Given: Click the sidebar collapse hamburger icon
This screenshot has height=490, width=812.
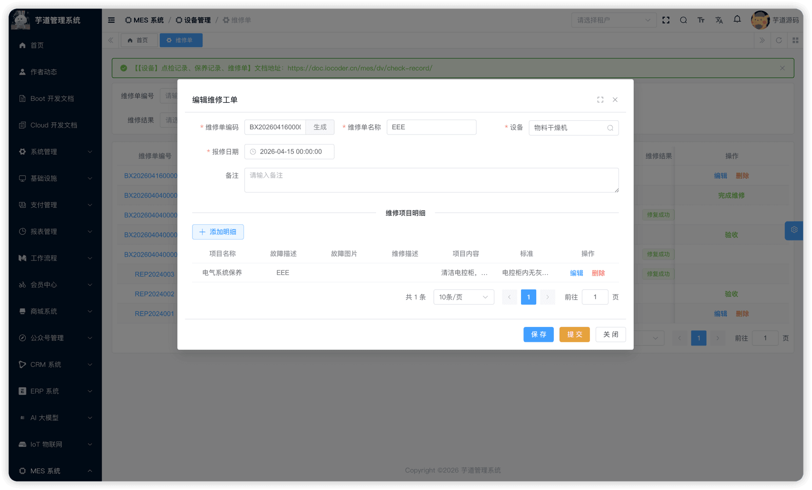Looking at the screenshot, I should pos(111,20).
